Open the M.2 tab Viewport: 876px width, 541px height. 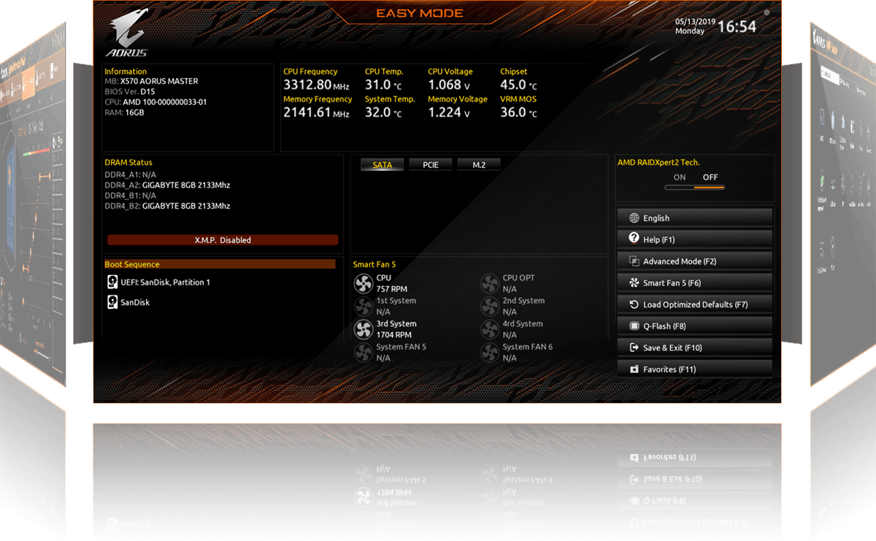479,165
